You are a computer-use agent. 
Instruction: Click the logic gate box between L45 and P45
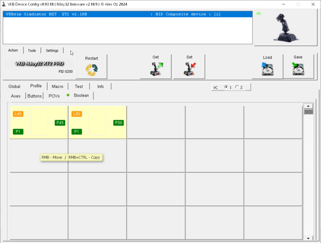[x=39, y=122]
